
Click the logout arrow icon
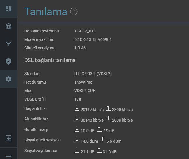click(8, 138)
